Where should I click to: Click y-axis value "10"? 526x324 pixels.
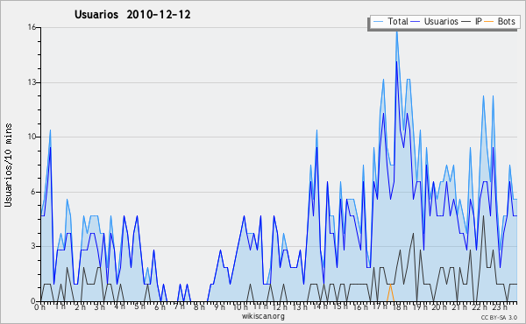(32, 137)
